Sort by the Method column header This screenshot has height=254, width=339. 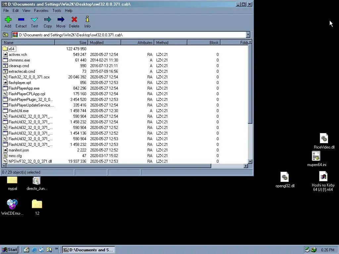pyautogui.click(x=170, y=43)
